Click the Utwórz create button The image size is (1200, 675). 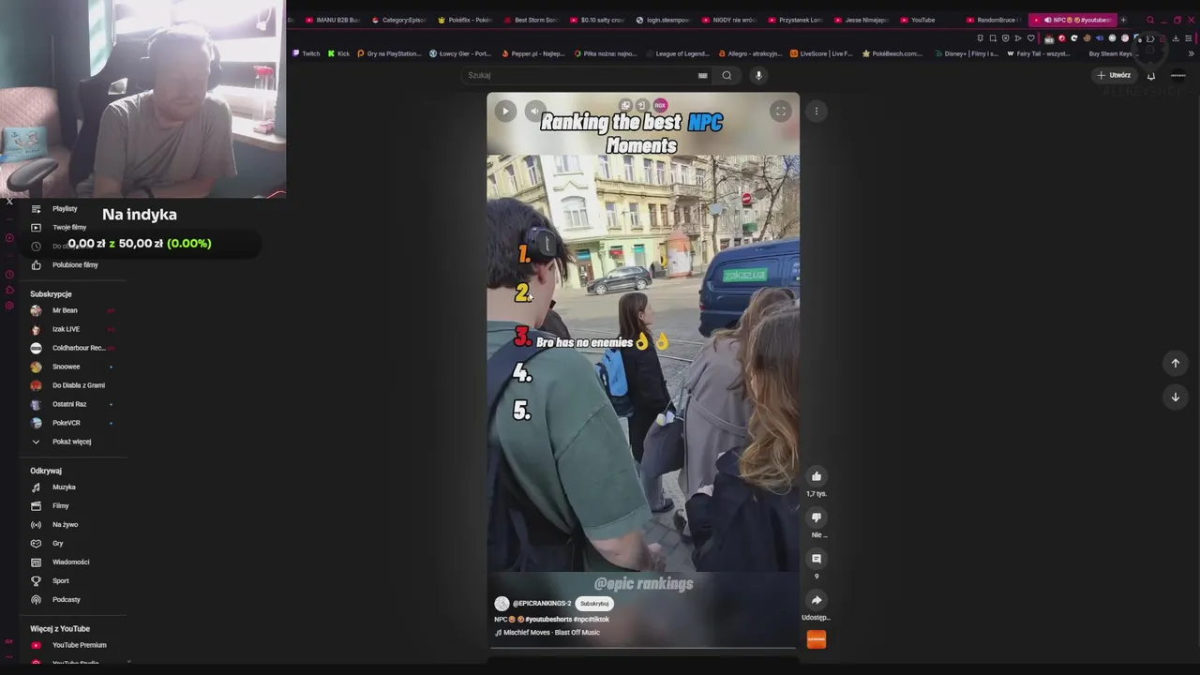pyautogui.click(x=1114, y=75)
